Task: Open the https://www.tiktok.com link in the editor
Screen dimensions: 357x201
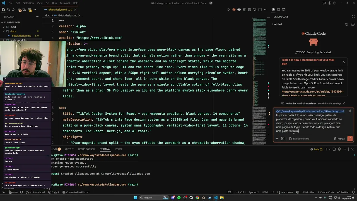Action: 99,38
